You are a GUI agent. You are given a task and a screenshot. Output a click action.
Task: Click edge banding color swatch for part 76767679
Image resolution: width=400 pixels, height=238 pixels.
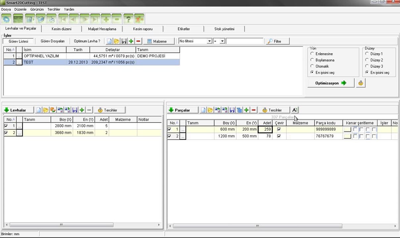[347, 136]
